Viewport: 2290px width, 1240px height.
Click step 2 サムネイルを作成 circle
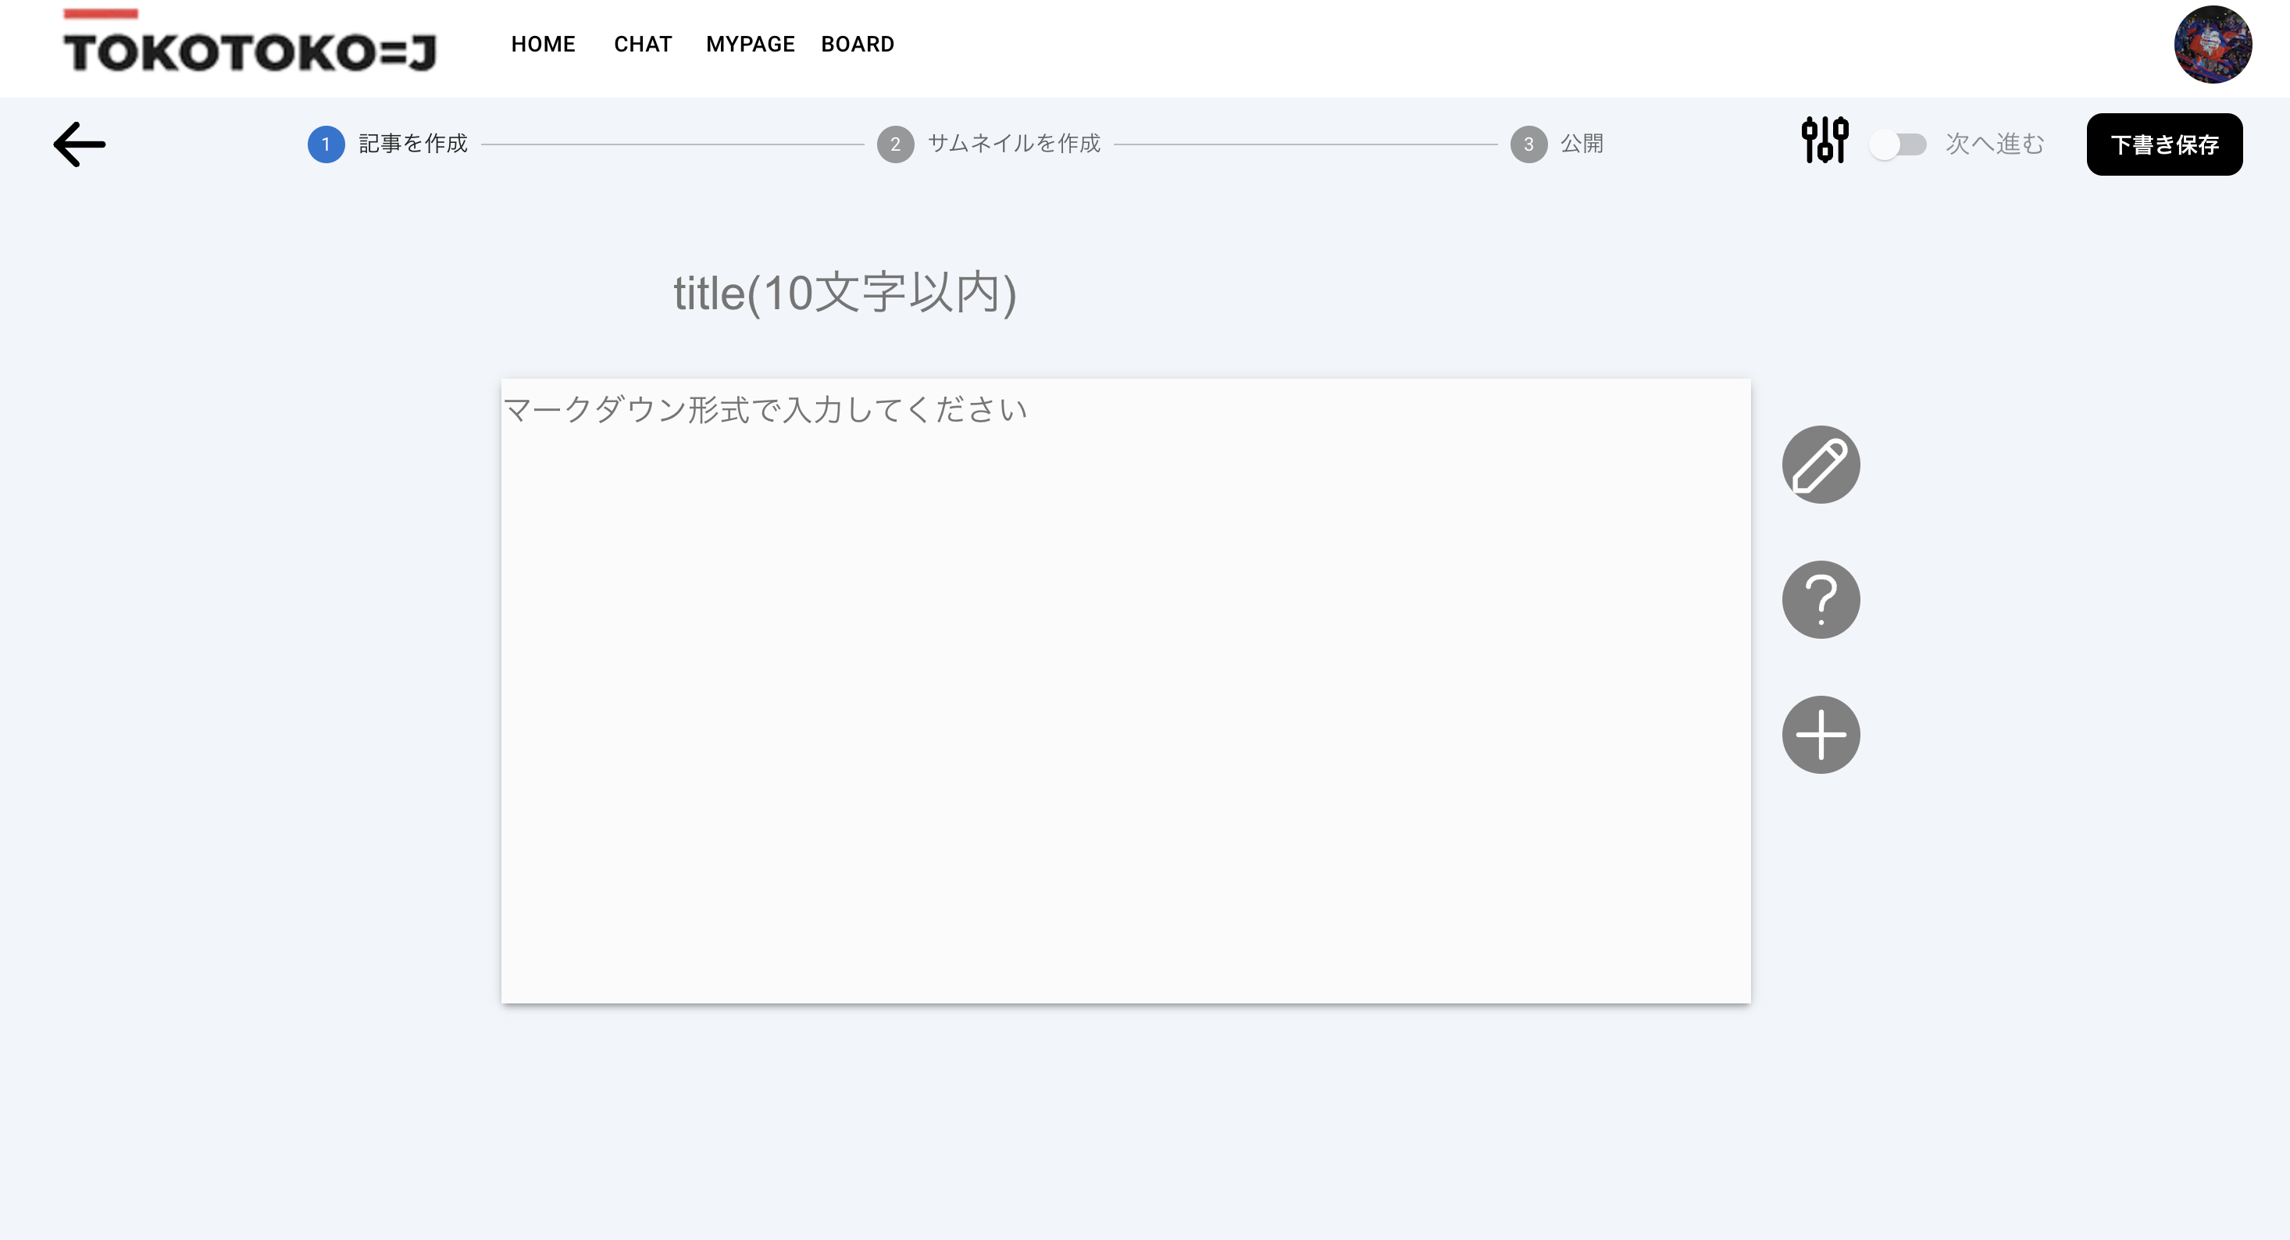coord(895,144)
